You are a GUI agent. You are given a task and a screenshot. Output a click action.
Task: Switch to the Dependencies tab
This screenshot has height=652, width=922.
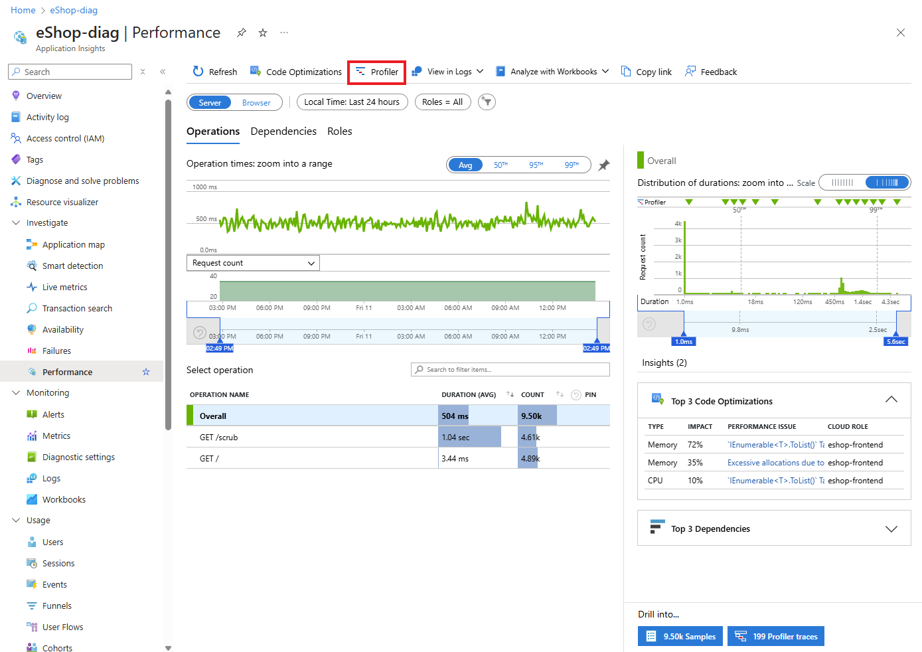(x=283, y=131)
